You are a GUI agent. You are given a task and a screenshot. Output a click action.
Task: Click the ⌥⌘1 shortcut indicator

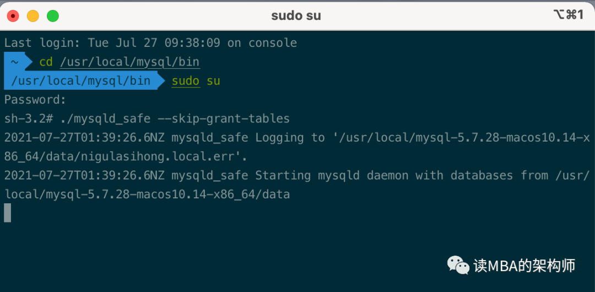tap(568, 15)
